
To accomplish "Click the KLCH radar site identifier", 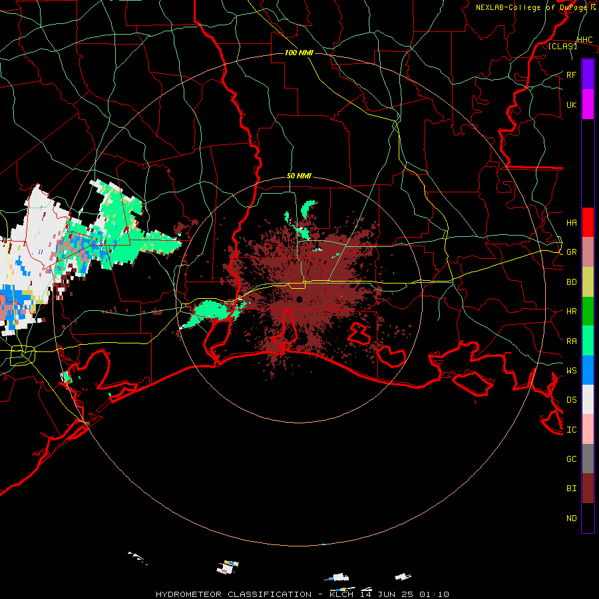I will tap(341, 594).
